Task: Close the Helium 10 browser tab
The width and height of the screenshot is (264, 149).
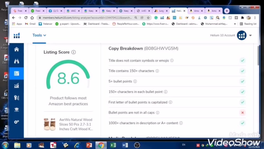Action: click(184, 11)
